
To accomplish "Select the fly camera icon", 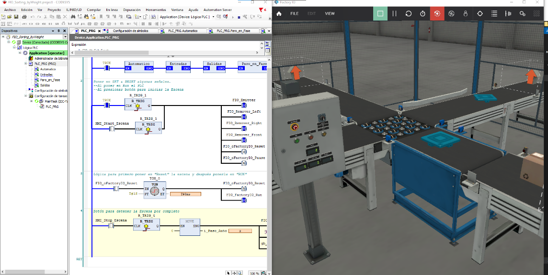I will click(451, 13).
